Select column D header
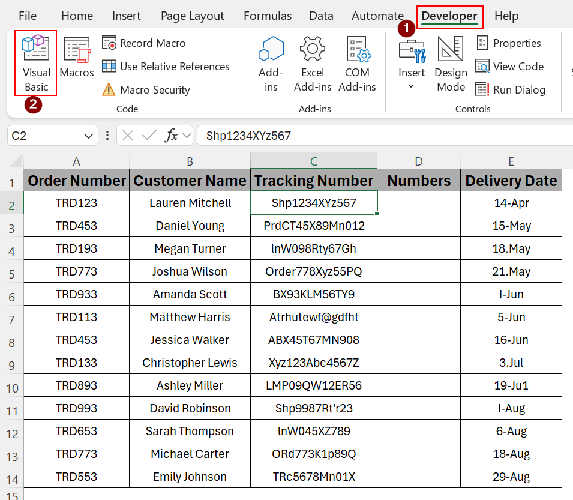 tap(418, 161)
